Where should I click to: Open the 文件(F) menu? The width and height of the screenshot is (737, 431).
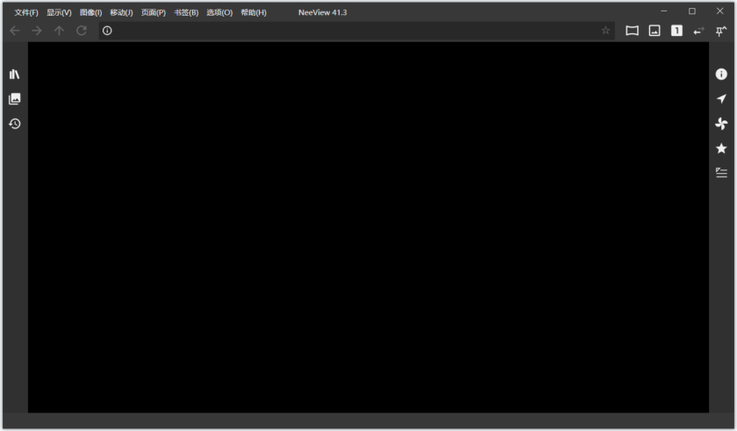[25, 12]
